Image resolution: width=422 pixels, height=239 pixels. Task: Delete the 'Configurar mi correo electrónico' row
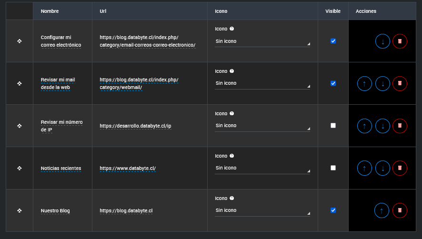pos(400,41)
